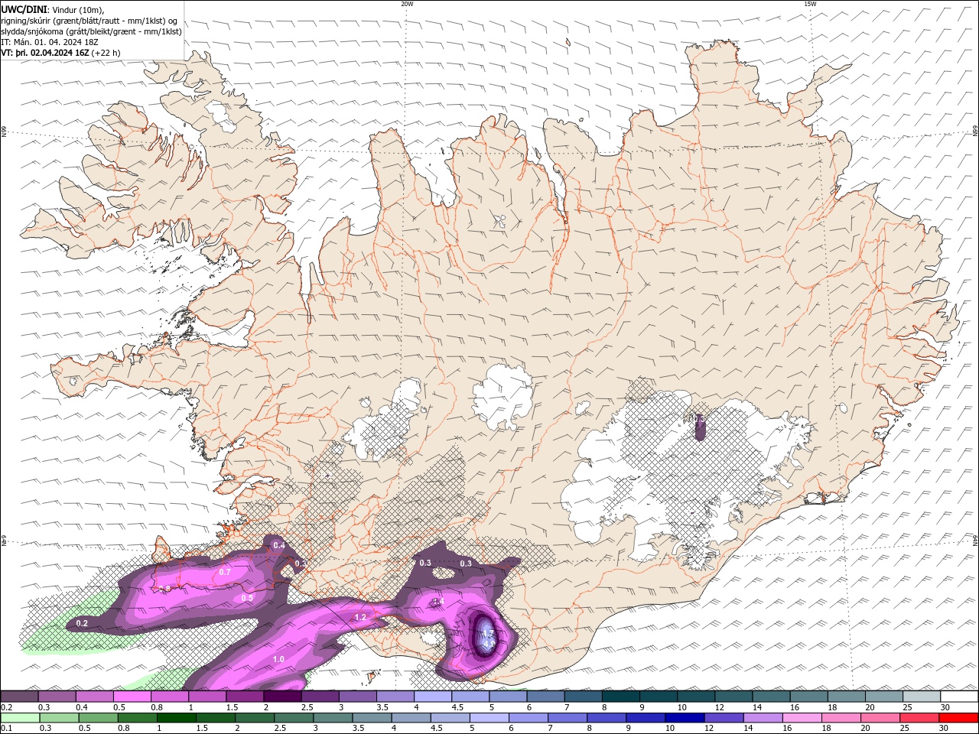The width and height of the screenshot is (979, 734).
Task: Pick top legend swatch between 0.2 and 0.3
Action: (20, 697)
